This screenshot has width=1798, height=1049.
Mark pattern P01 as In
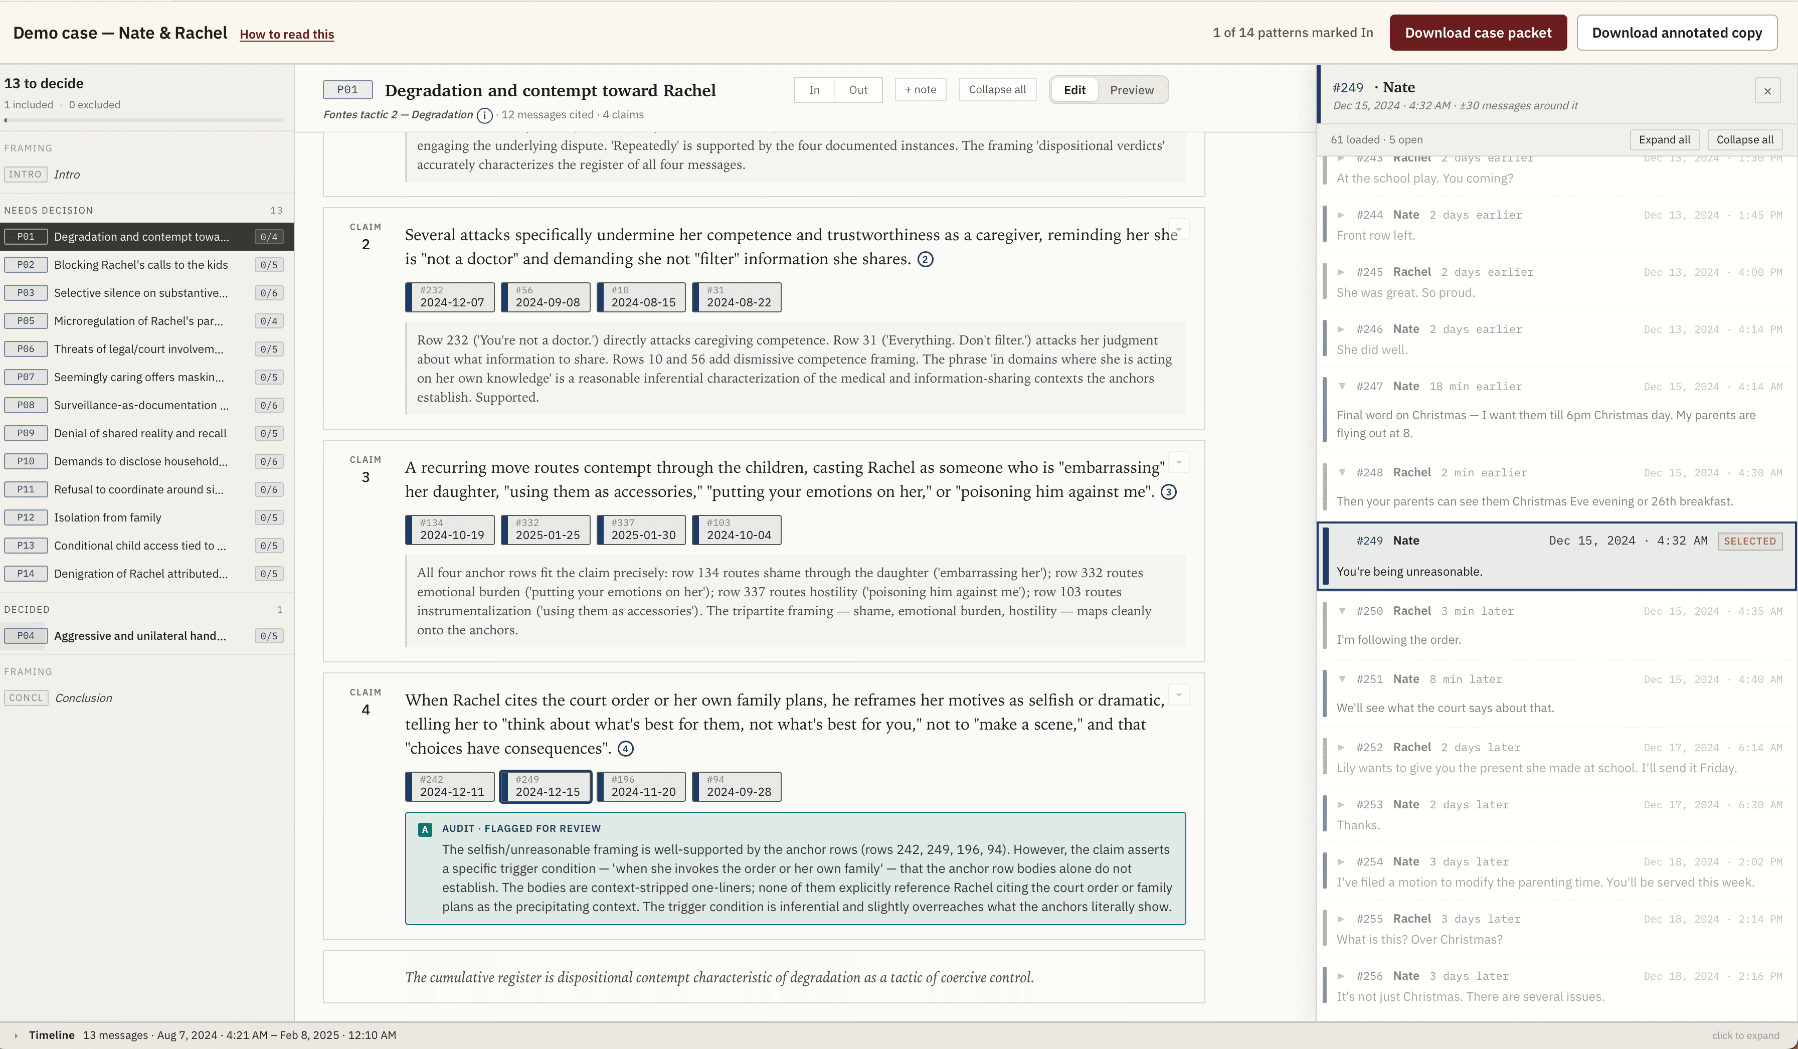[814, 90]
